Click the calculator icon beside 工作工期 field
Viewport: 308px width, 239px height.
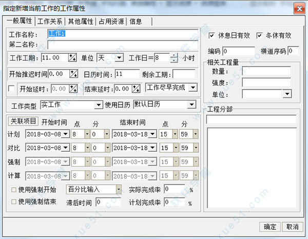[x=72, y=57]
